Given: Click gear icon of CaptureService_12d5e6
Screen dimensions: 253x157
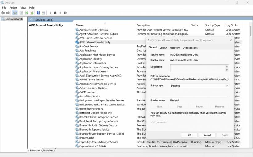Looking at the screenshot, I should pos(77,146).
